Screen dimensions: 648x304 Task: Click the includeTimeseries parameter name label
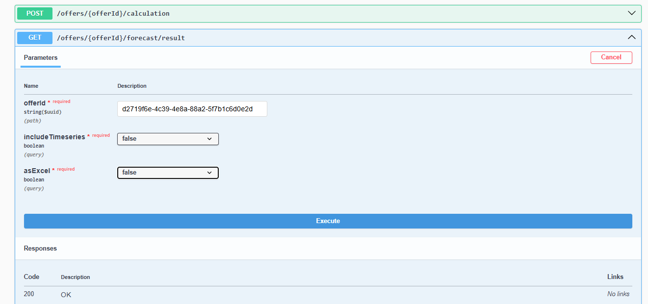click(x=54, y=137)
